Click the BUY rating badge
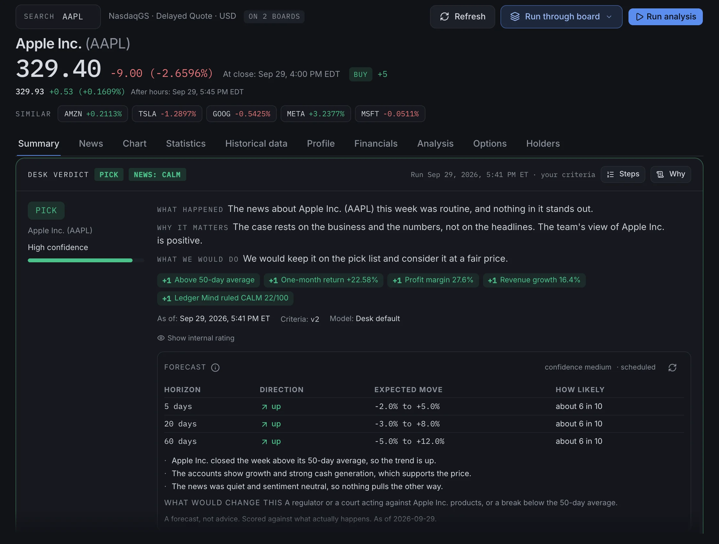719x544 pixels. (x=360, y=74)
